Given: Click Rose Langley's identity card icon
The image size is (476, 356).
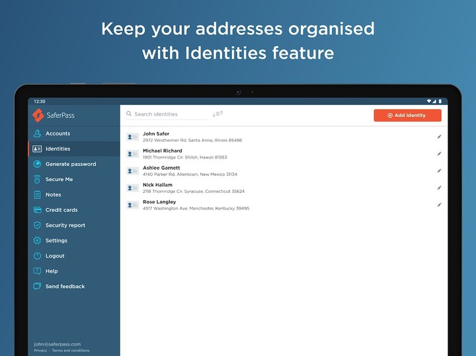Looking at the screenshot, I should pyautogui.click(x=133, y=205).
